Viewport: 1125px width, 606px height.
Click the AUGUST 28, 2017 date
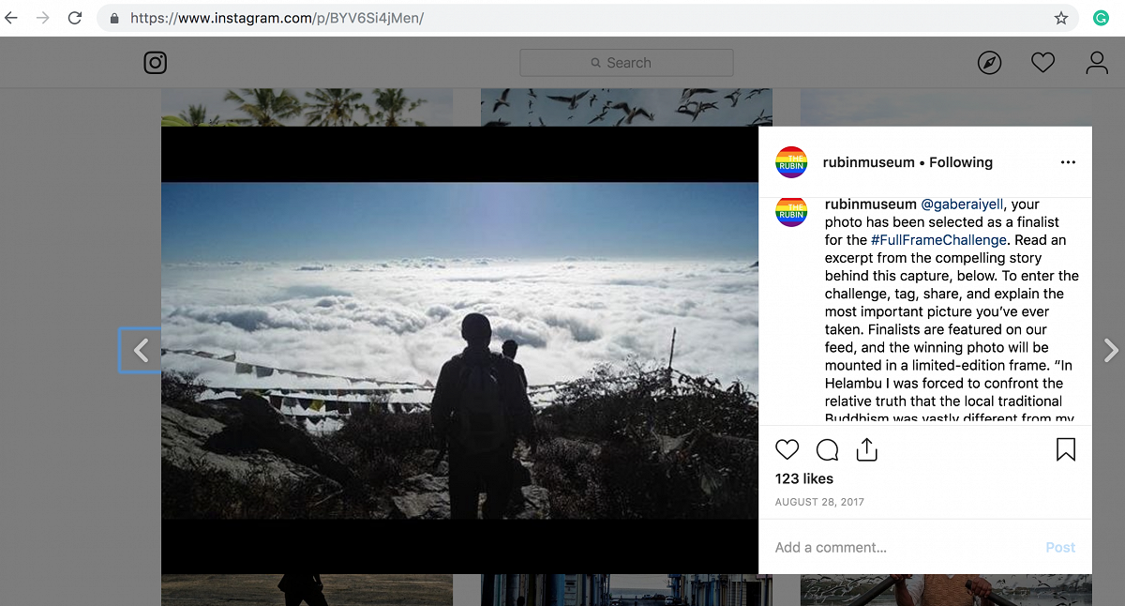(820, 502)
